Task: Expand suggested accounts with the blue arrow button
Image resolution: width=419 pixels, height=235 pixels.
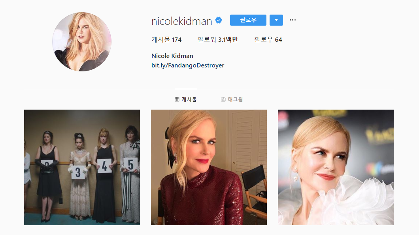Action: 276,20
